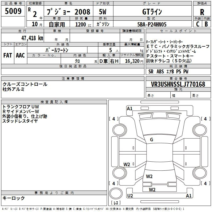Click the displacement 1200 cc

tap(83, 24)
